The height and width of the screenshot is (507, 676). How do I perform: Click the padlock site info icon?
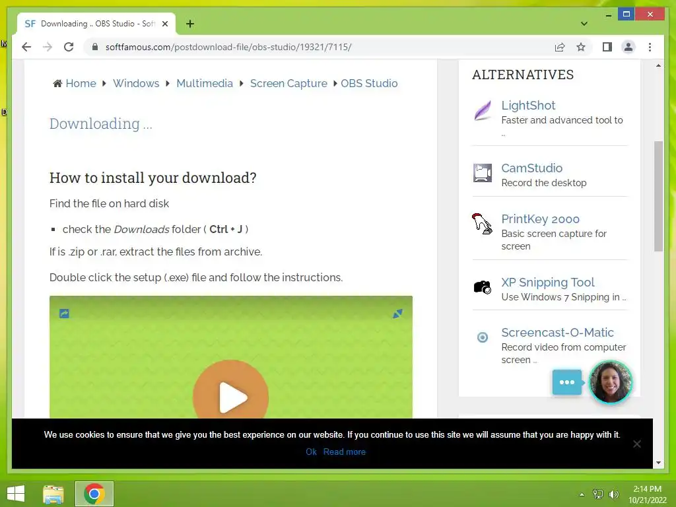click(x=95, y=47)
